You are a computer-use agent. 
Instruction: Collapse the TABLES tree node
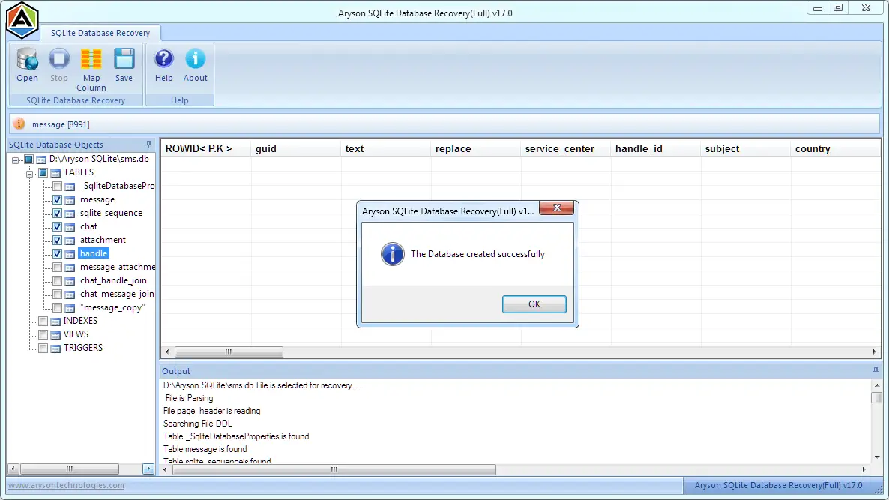[x=29, y=173]
